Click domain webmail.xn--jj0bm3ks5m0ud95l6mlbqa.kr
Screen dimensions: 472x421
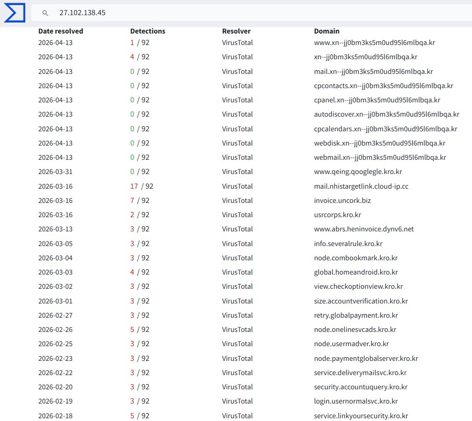[380, 157]
